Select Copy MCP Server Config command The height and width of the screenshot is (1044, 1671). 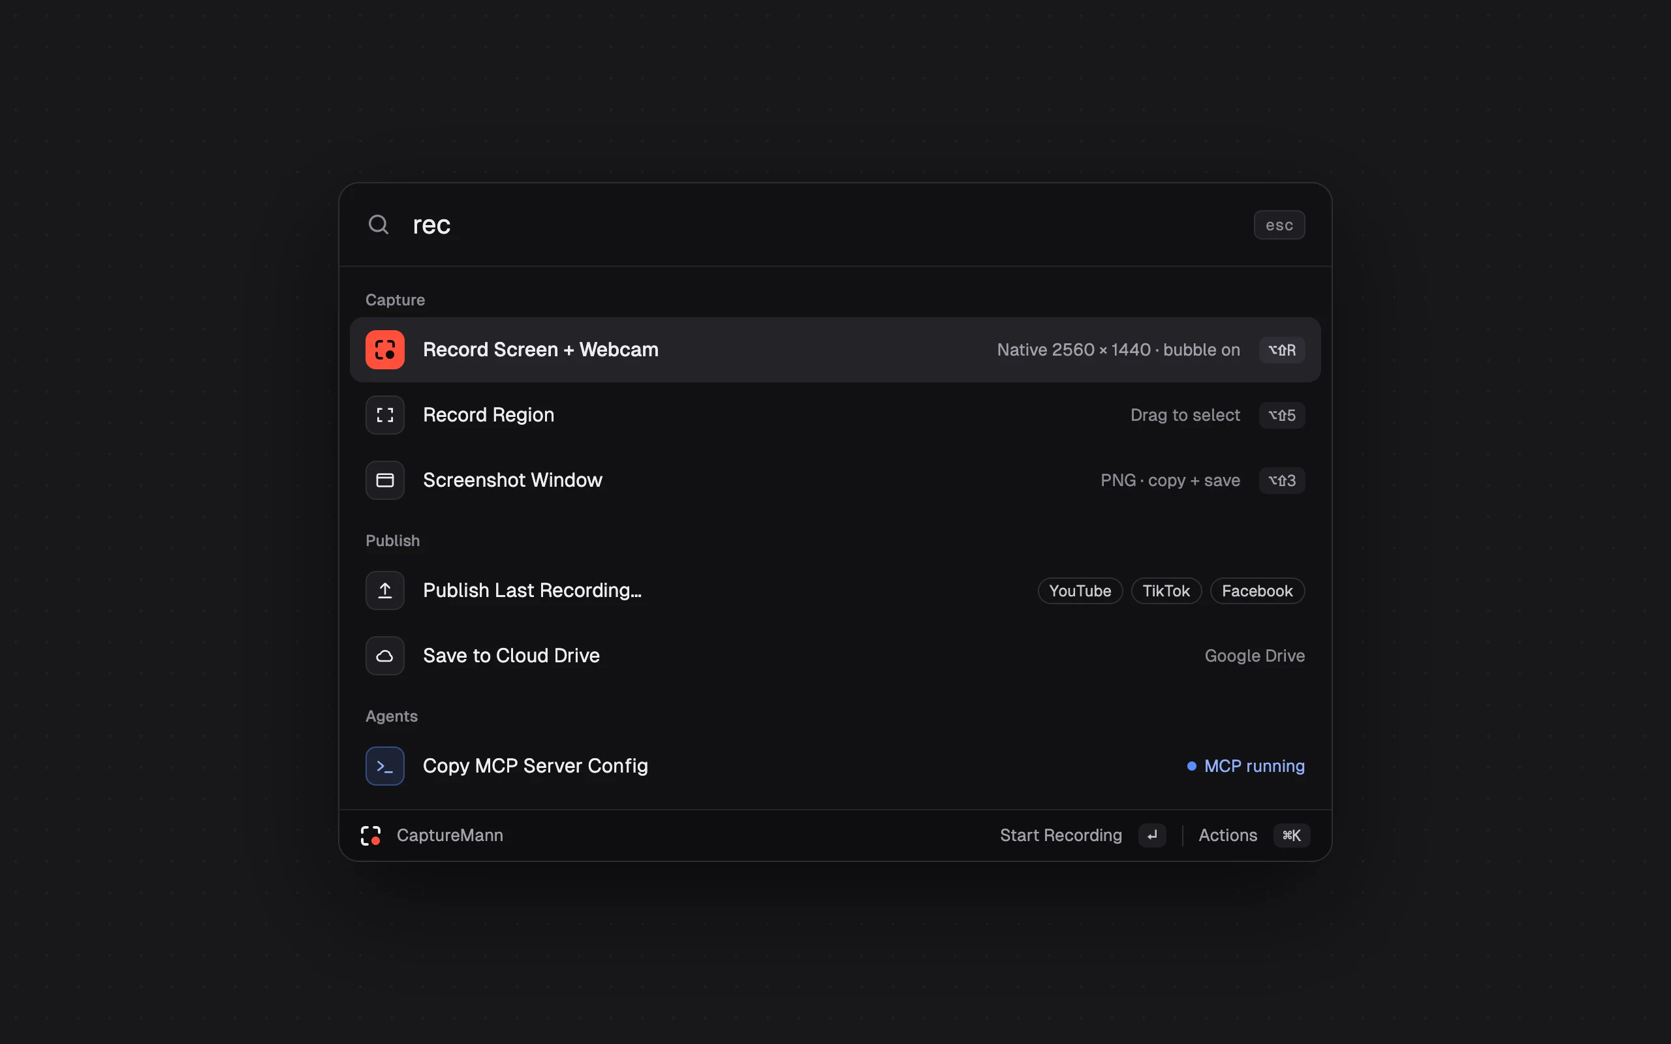click(835, 766)
